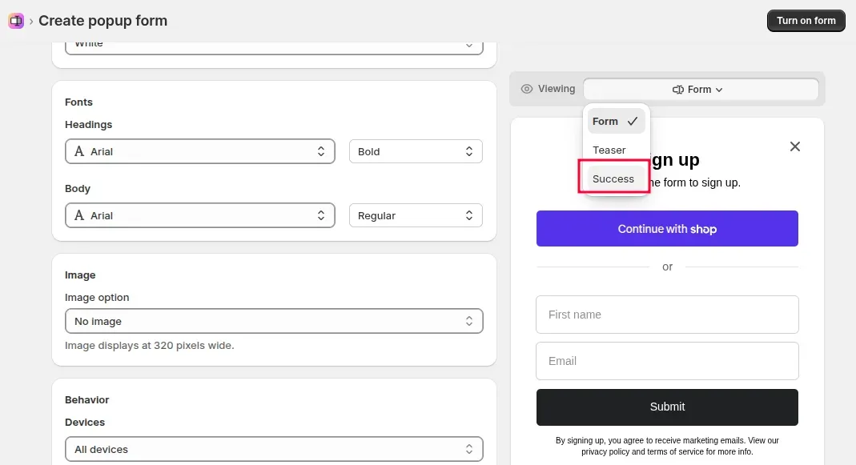
Task: Click the black Submit button
Action: click(667, 407)
